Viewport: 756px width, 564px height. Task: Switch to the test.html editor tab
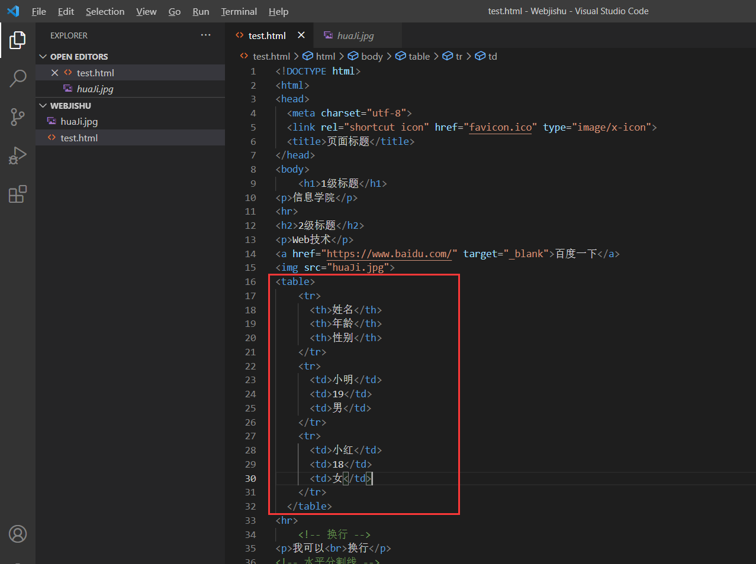269,35
